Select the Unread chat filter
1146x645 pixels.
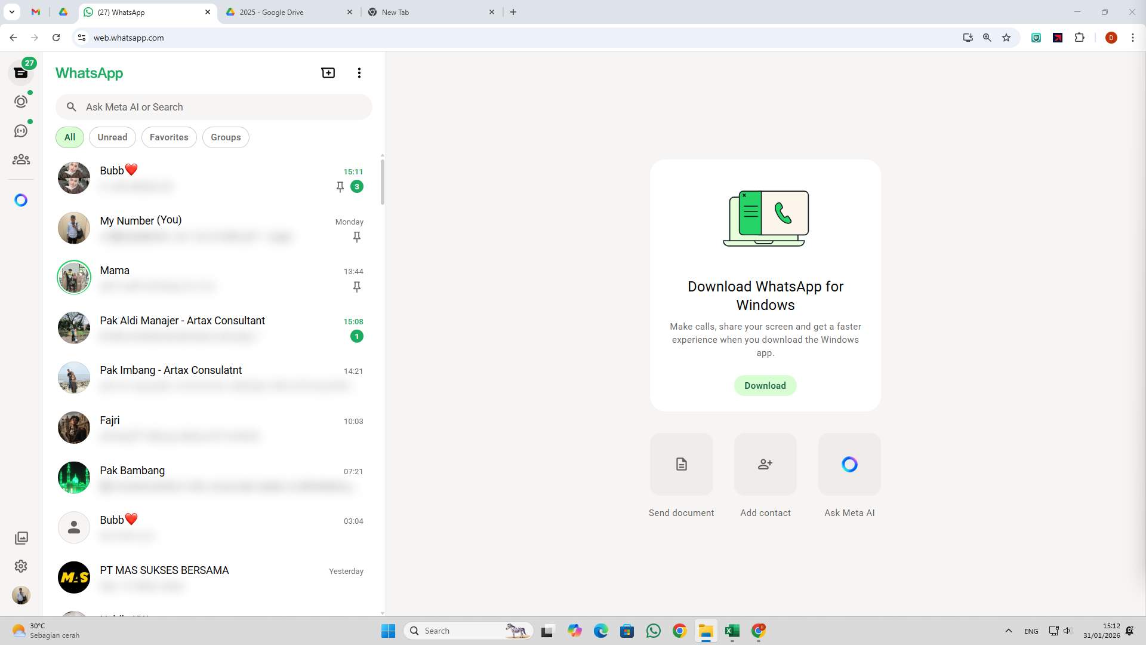[112, 137]
